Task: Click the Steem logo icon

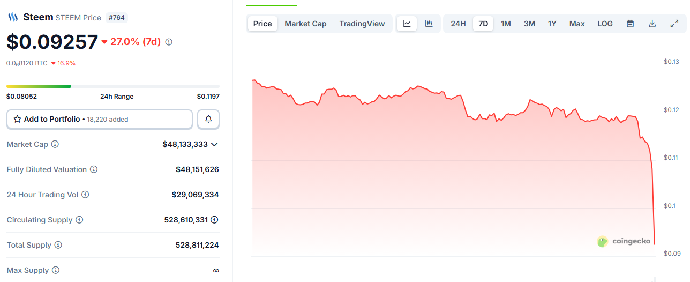Action: [x=13, y=17]
